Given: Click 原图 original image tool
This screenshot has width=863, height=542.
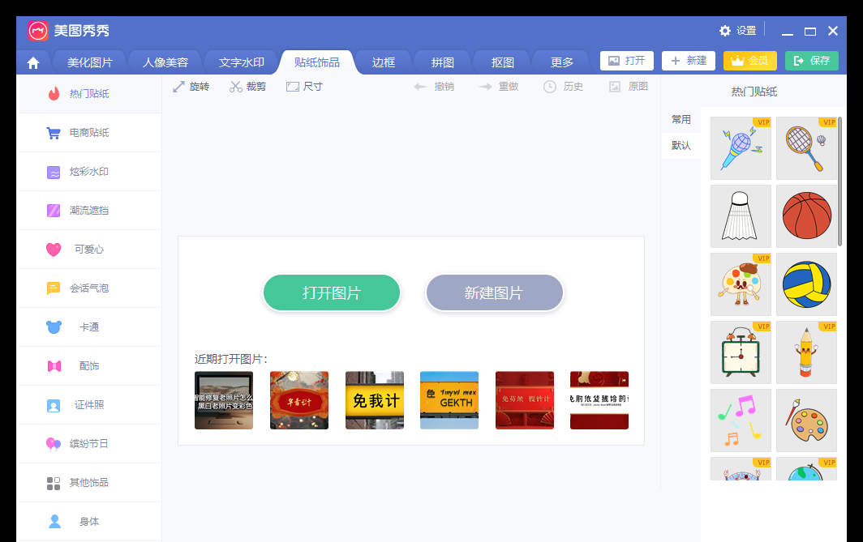Looking at the screenshot, I should point(628,87).
